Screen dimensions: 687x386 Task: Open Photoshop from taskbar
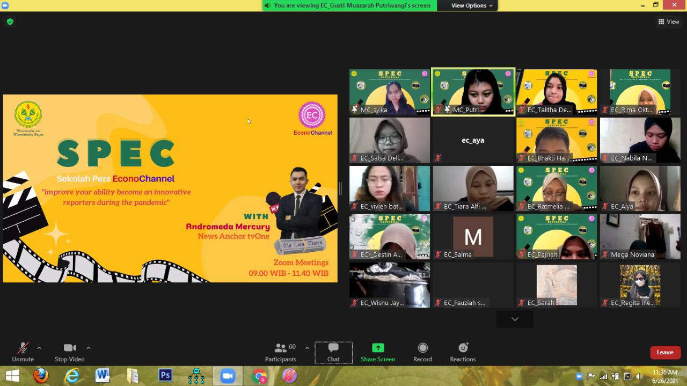point(165,376)
